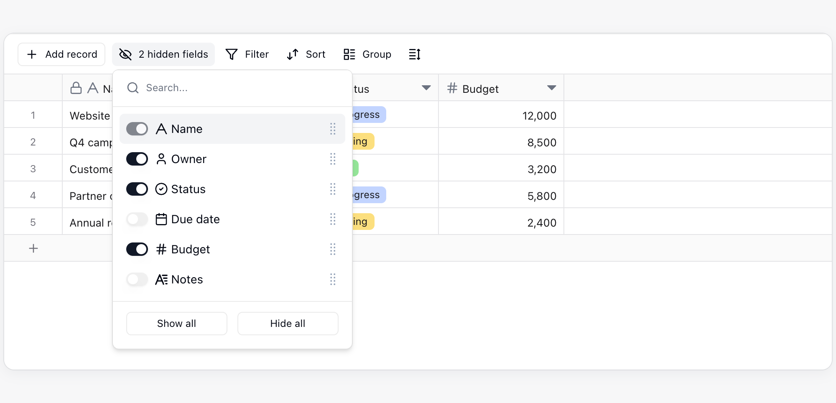Select the 12,000 budget cell
This screenshot has height=403, width=836.
501,115
